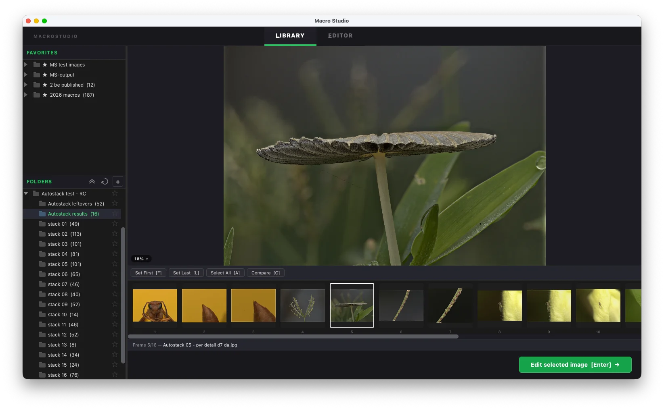The width and height of the screenshot is (664, 409).
Task: Click Compare [C] button
Action: [266, 273]
